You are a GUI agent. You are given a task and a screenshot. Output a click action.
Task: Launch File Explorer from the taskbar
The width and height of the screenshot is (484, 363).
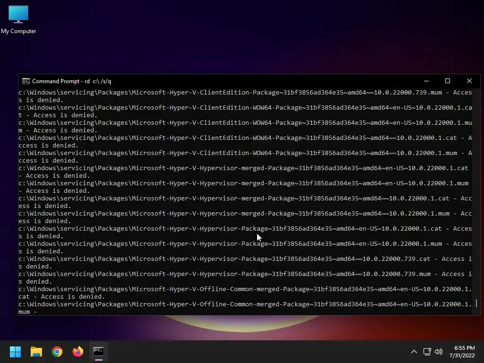click(36, 352)
